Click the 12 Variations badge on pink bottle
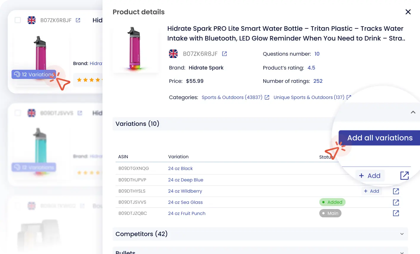420x254 pixels. [x=34, y=75]
